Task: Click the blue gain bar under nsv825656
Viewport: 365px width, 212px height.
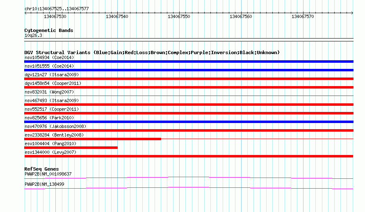Action: pos(189,122)
